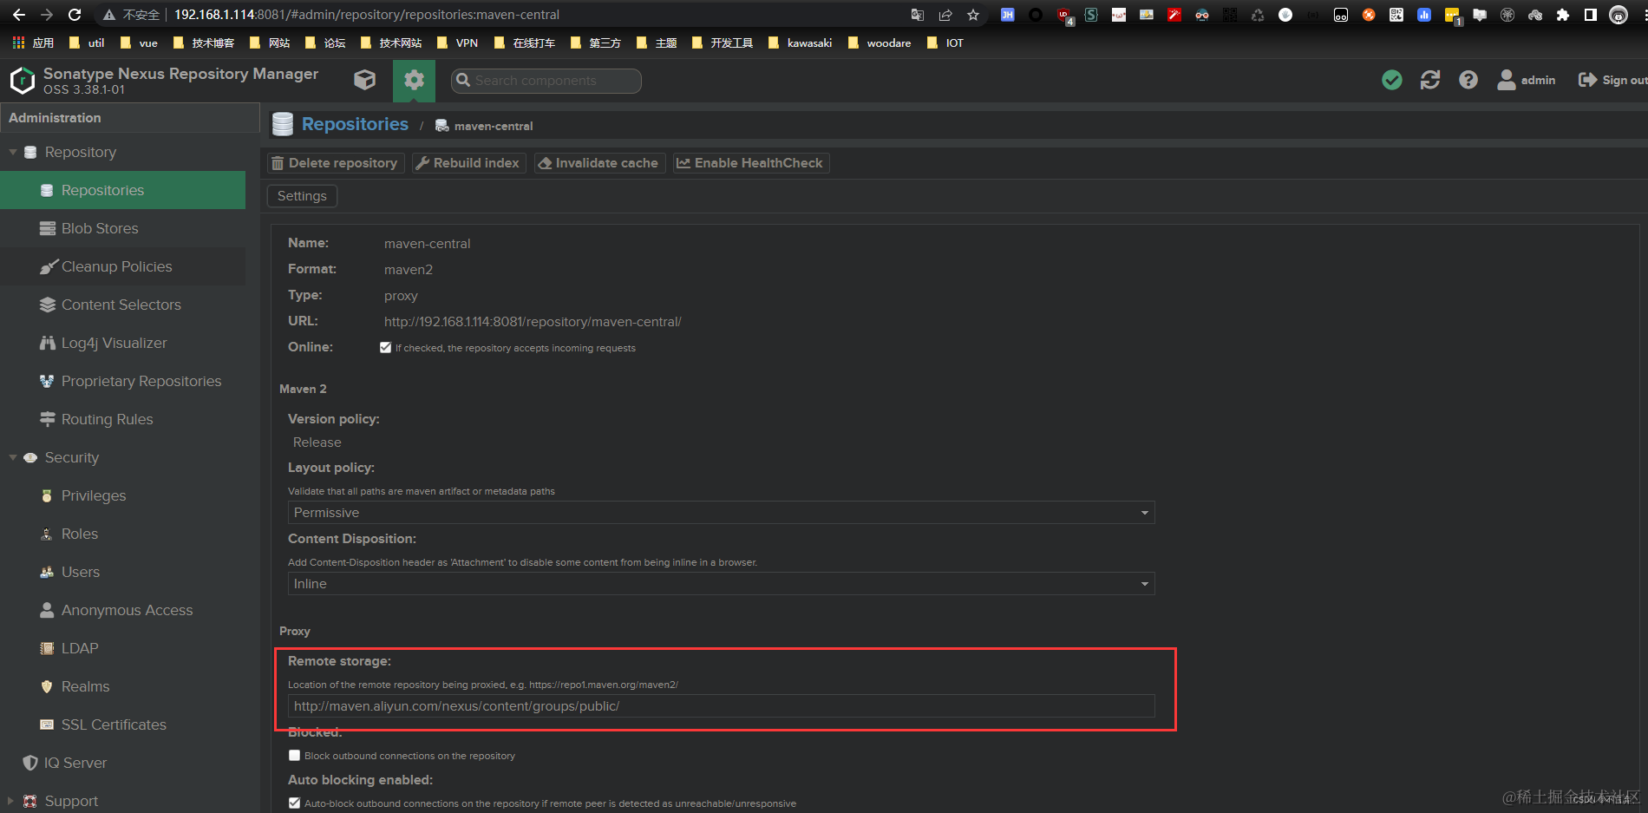The width and height of the screenshot is (1648, 813).
Task: Click the translate page icon in address bar
Action: pyautogui.click(x=918, y=15)
